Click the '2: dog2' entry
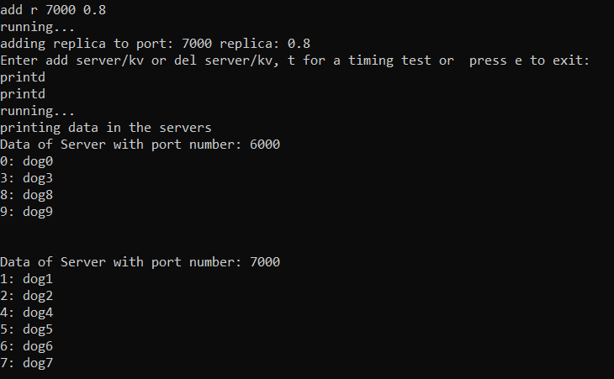The image size is (614, 379). coord(26,296)
